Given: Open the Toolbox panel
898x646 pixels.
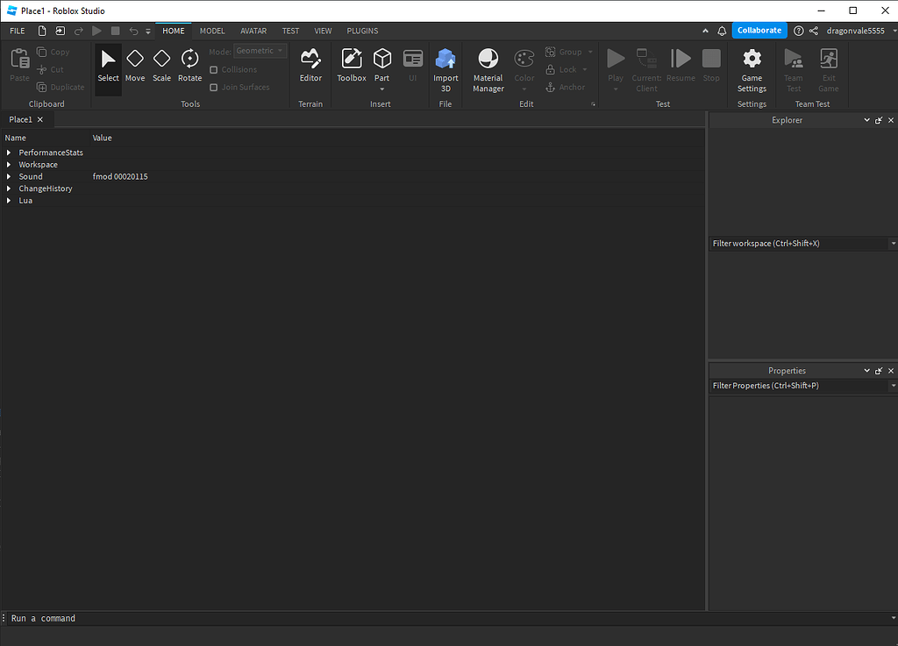Looking at the screenshot, I should 351,67.
